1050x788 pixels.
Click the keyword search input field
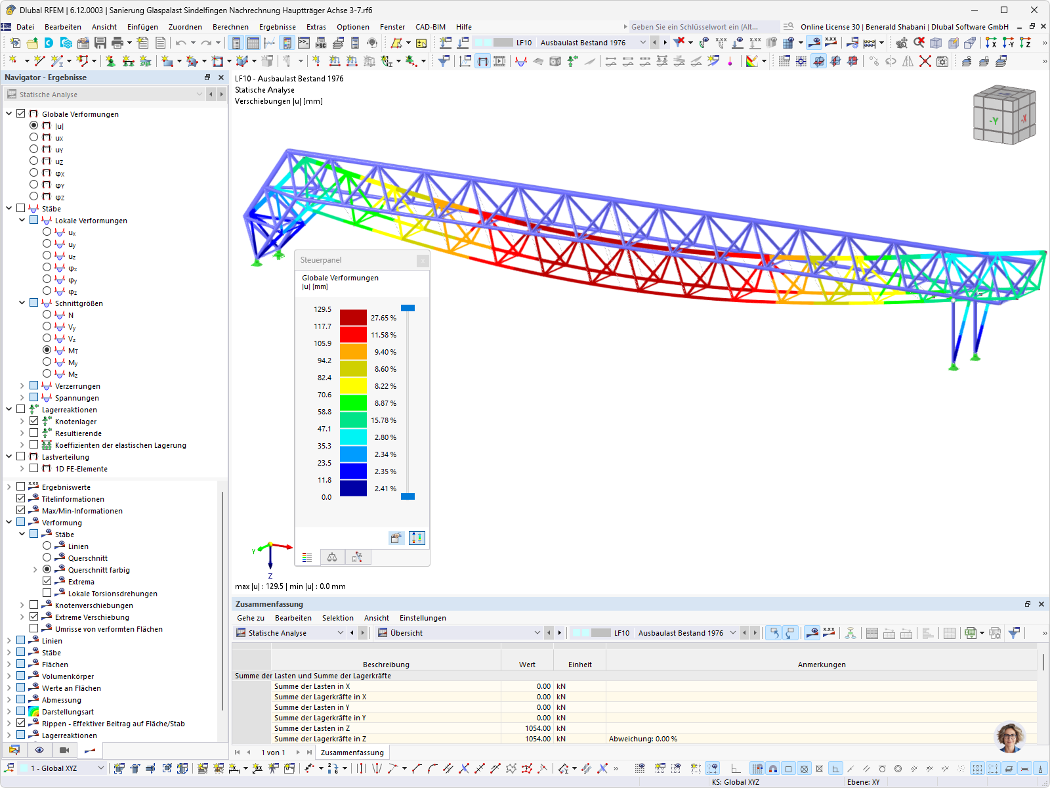click(x=699, y=26)
